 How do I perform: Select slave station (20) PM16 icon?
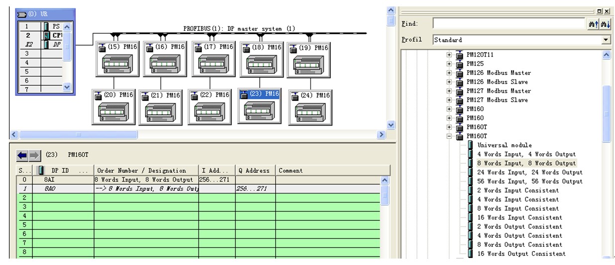pos(114,107)
